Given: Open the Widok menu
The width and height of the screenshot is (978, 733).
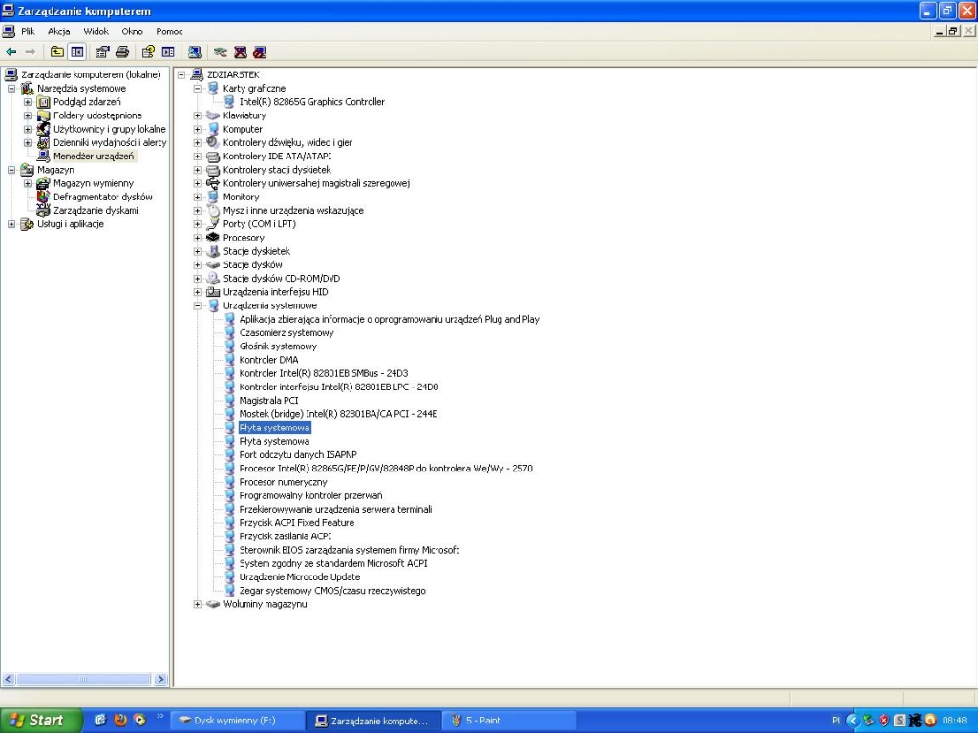Looking at the screenshot, I should tap(96, 31).
